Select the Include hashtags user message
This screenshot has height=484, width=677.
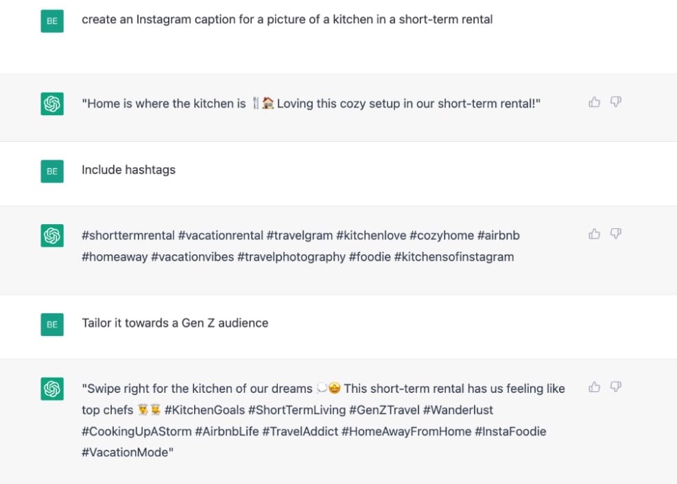[128, 170]
